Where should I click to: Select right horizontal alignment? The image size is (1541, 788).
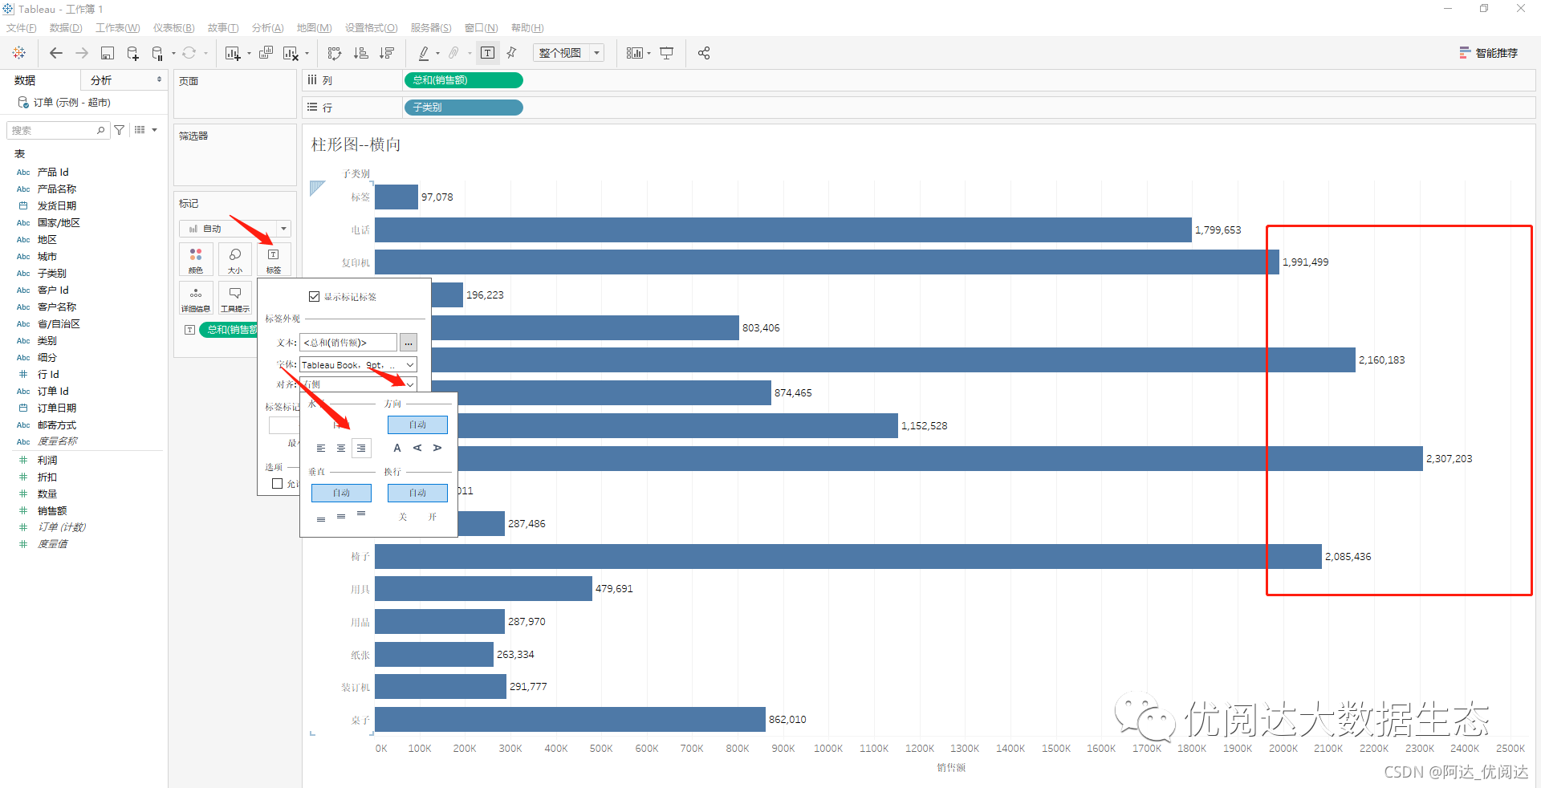point(361,449)
